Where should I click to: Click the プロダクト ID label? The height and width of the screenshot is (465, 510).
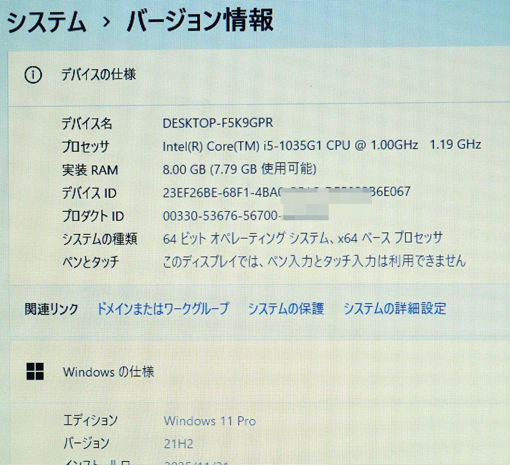tap(93, 216)
